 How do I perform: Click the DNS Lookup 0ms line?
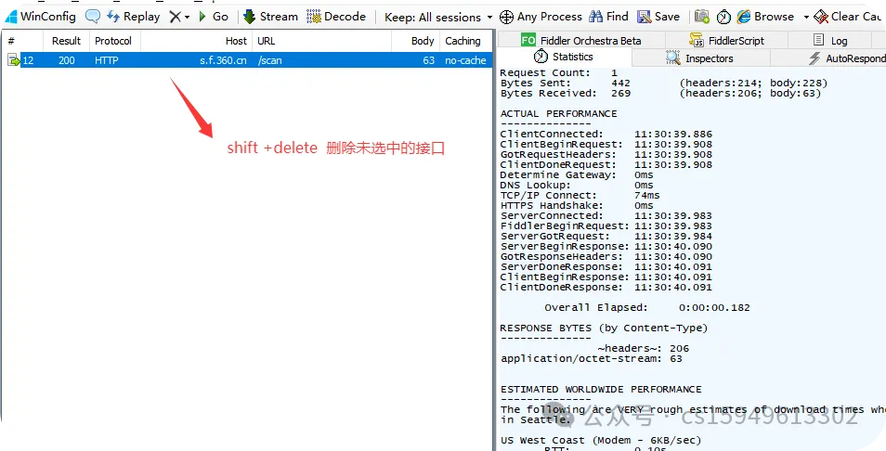[x=577, y=186]
